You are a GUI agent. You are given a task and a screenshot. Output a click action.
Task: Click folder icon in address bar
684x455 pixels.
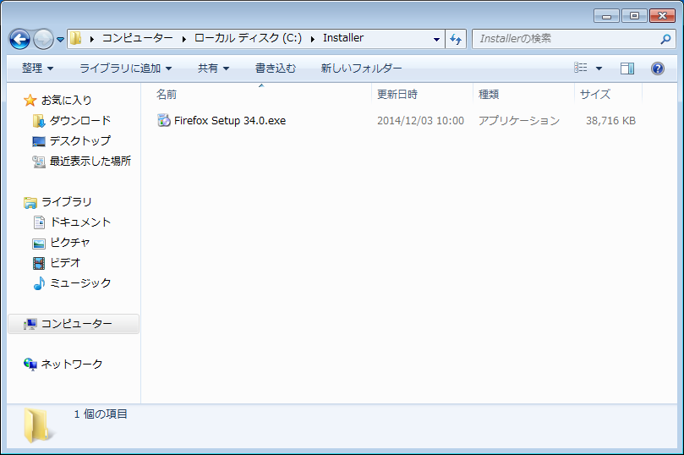tap(76, 38)
